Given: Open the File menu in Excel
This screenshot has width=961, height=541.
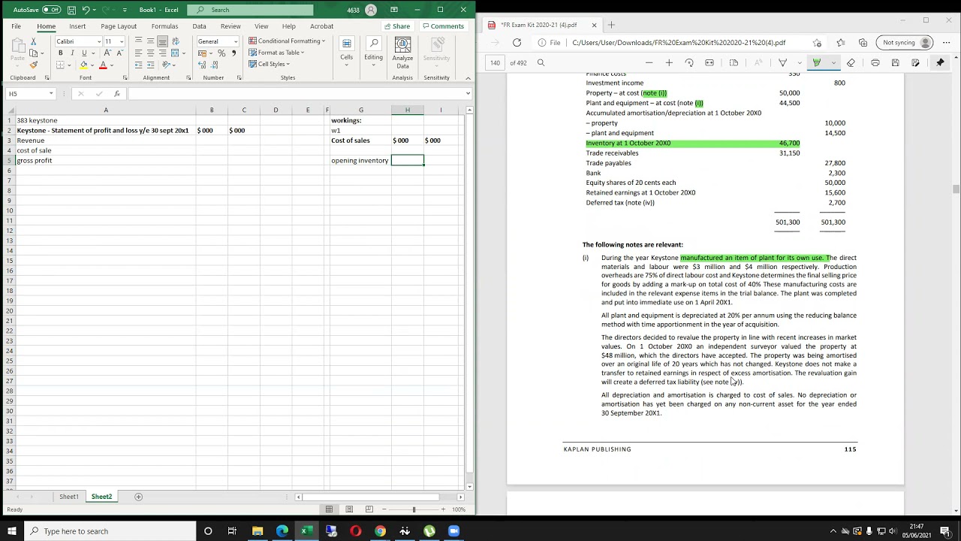Looking at the screenshot, I should 16,26.
